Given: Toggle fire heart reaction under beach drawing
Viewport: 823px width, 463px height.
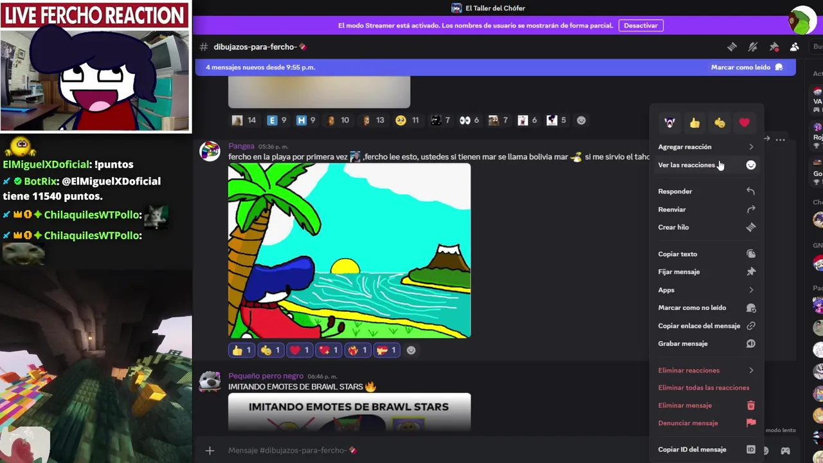Looking at the screenshot, I should point(357,350).
